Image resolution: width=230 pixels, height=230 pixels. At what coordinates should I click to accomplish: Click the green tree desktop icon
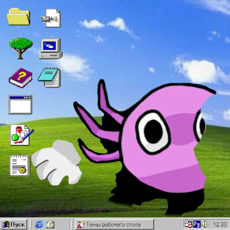(x=21, y=49)
